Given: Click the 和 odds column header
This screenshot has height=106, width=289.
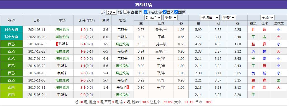Looking at the screenshot, I should coord(218,23).
